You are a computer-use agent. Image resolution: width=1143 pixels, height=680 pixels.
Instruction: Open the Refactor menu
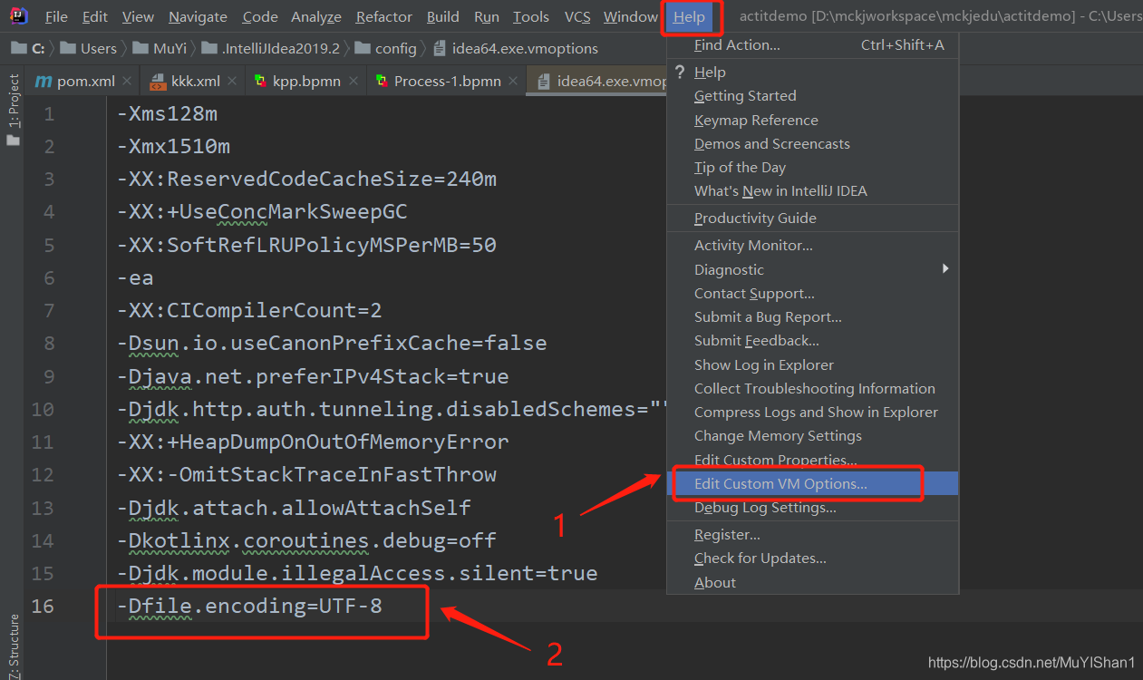384,16
